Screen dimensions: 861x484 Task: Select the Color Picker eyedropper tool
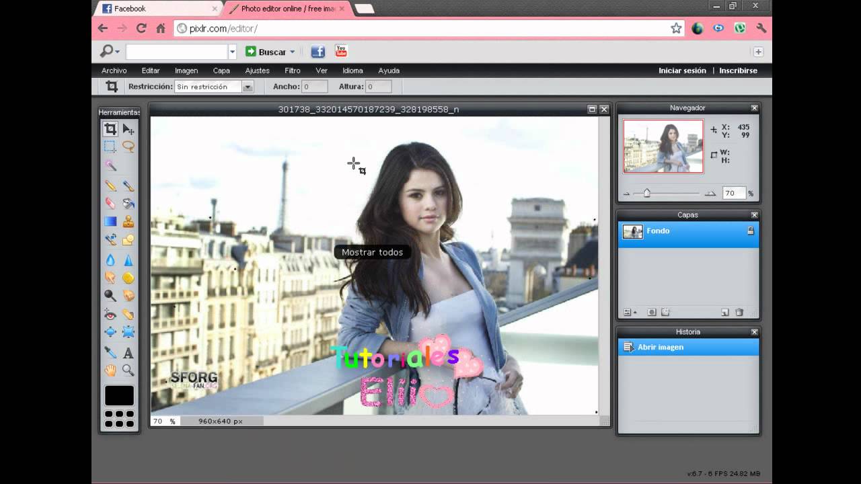click(110, 352)
